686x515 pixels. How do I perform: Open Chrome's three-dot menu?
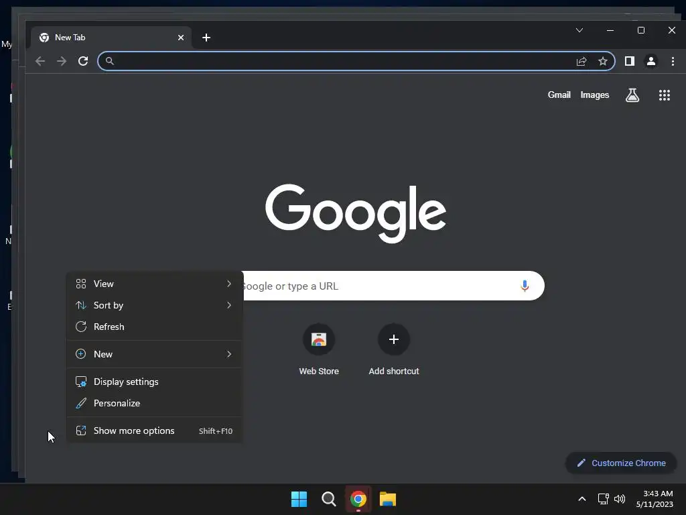point(673,61)
